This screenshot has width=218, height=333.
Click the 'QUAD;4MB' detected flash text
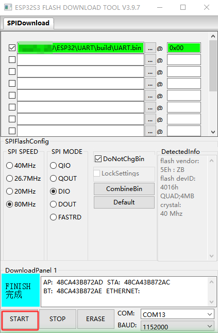(177, 196)
